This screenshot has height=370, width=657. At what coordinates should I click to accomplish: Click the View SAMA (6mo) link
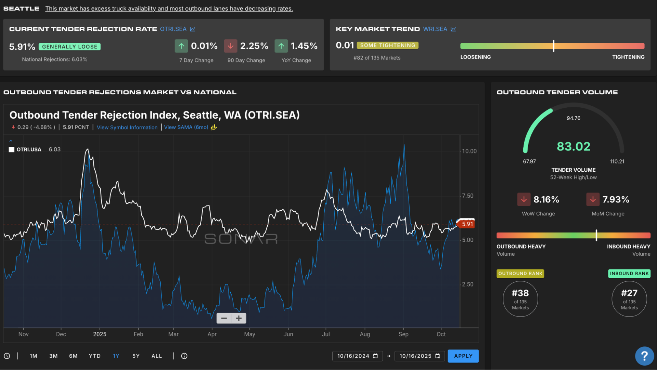tap(186, 127)
